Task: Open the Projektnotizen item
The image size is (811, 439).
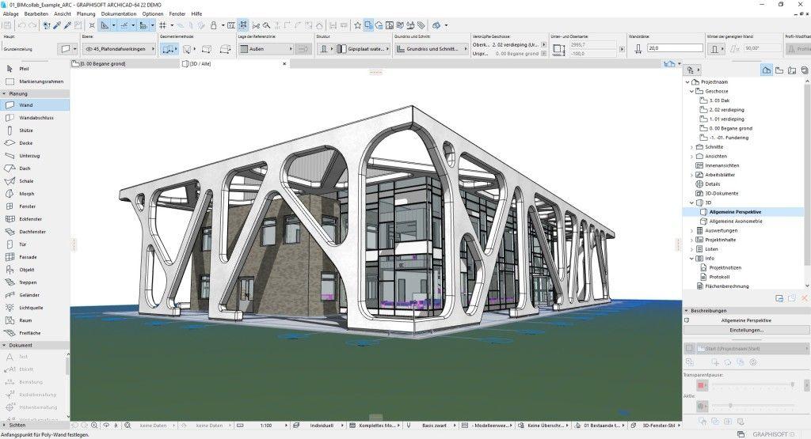Action: pos(725,268)
